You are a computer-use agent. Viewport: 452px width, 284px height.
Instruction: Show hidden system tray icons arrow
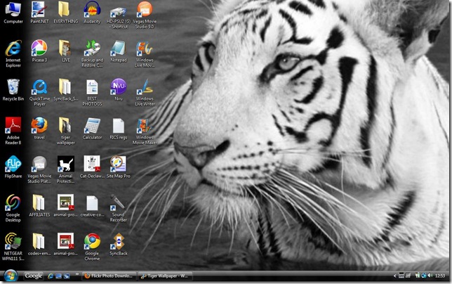click(395, 276)
